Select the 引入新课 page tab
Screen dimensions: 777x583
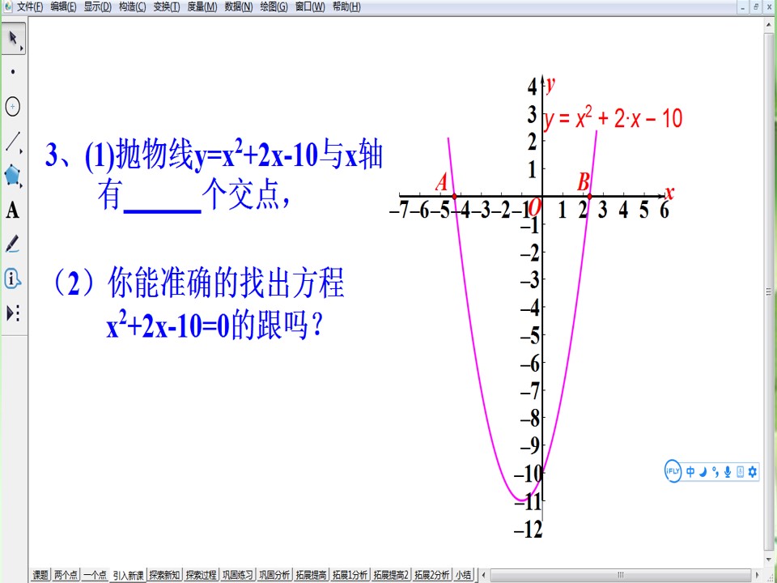tap(129, 575)
